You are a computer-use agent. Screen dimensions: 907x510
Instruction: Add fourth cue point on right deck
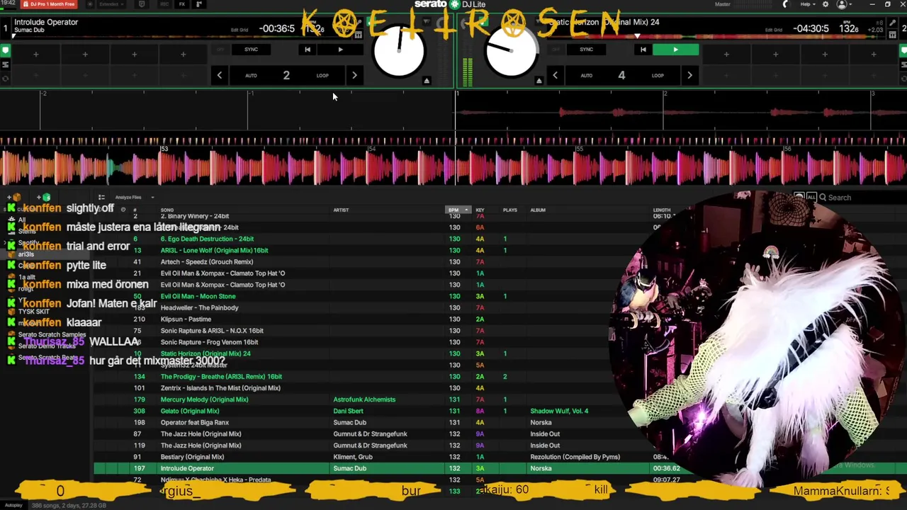[x=874, y=55]
